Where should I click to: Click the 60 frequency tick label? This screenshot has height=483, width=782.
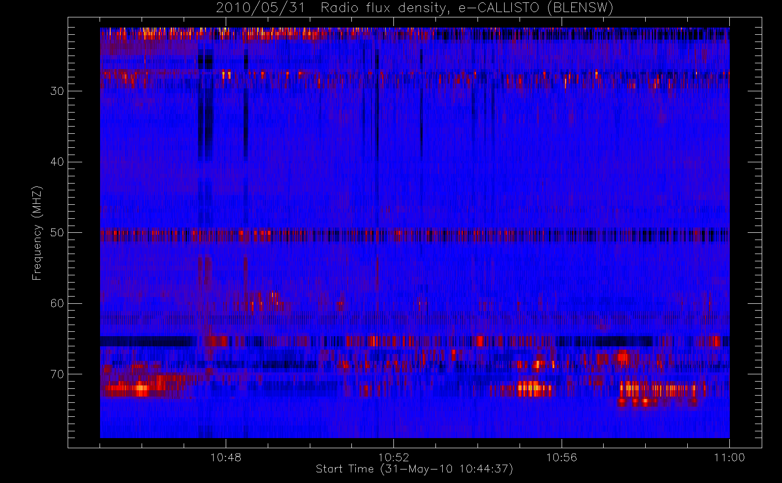coord(57,303)
